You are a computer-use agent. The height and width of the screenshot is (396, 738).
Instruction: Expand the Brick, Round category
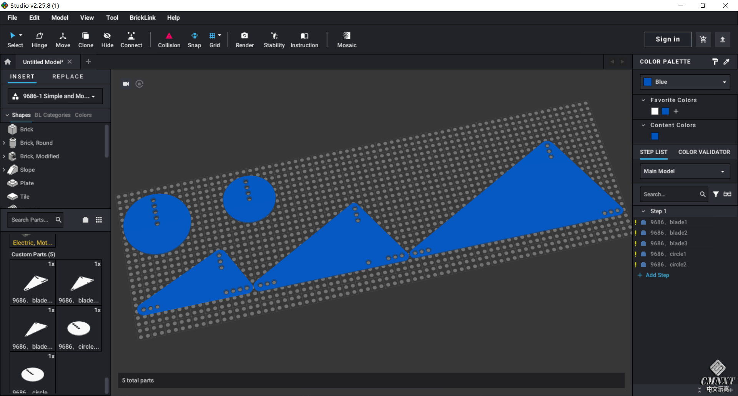tap(4, 143)
